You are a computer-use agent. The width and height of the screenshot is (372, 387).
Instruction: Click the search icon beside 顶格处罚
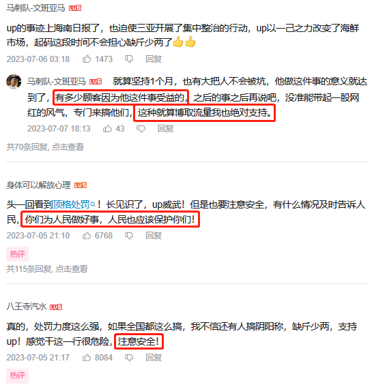[x=93, y=204]
